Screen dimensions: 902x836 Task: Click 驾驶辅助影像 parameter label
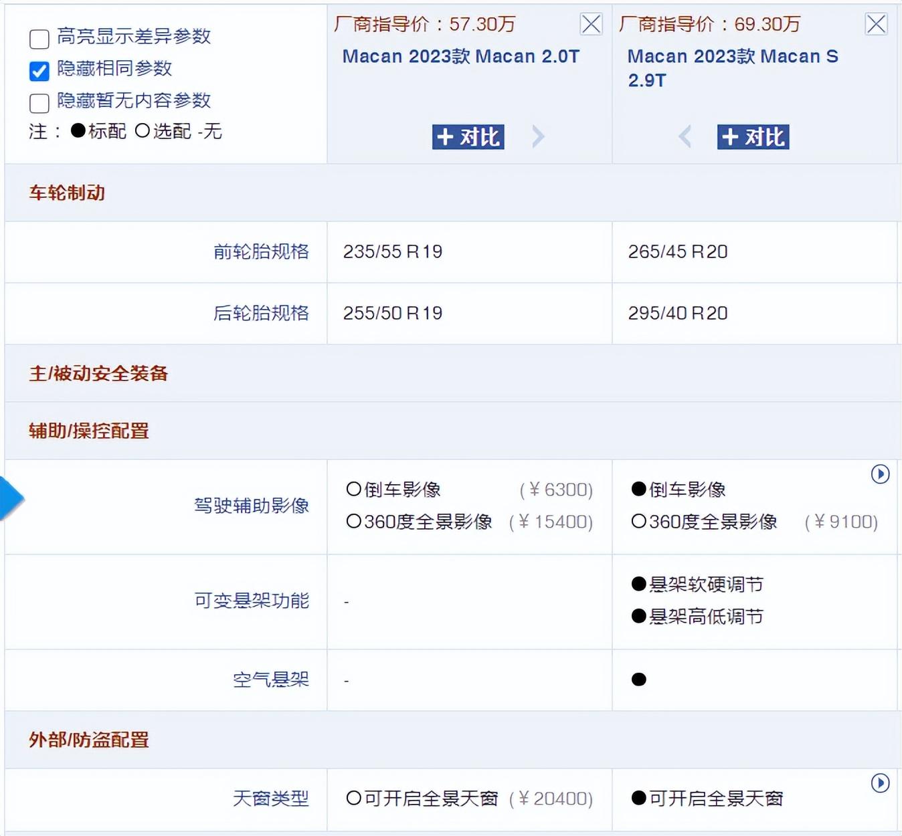252,506
